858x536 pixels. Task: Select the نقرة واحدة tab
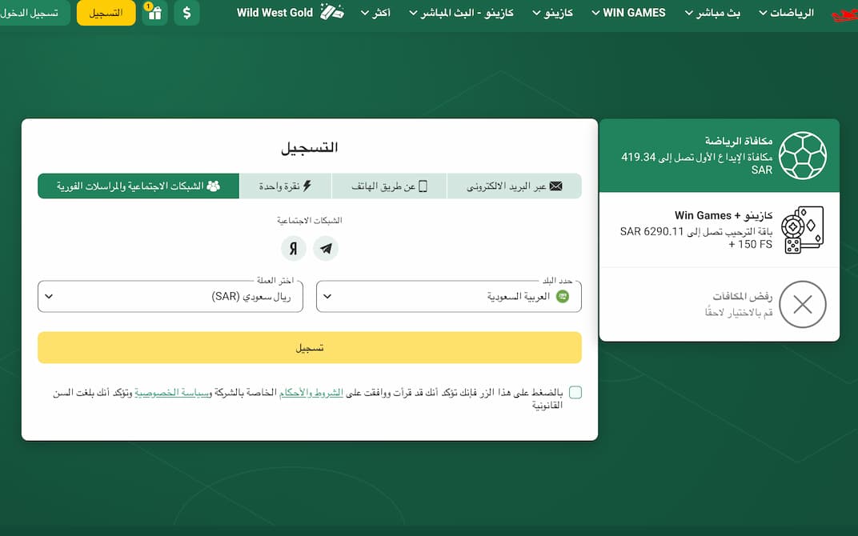(x=285, y=186)
